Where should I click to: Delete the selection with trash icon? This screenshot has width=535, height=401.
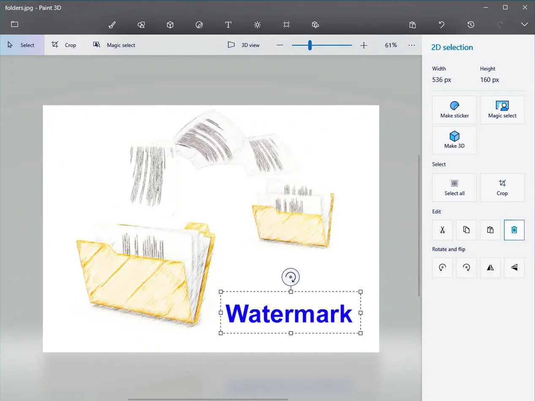tap(514, 230)
